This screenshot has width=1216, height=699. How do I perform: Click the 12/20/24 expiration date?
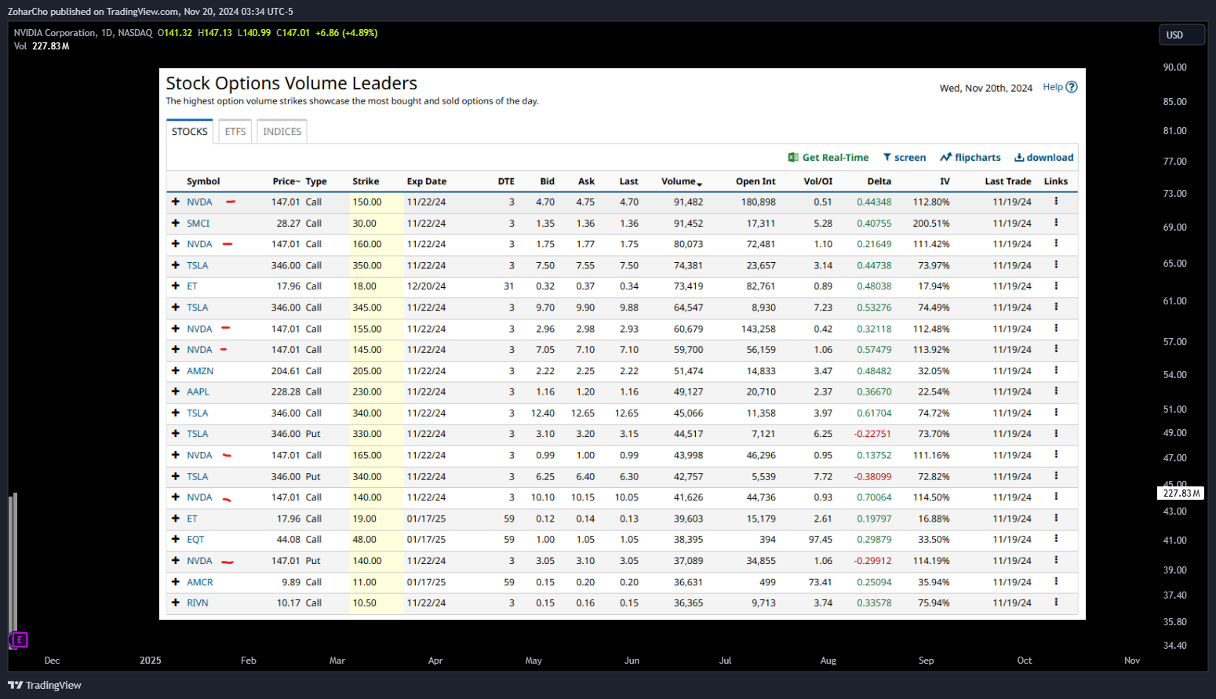point(426,286)
